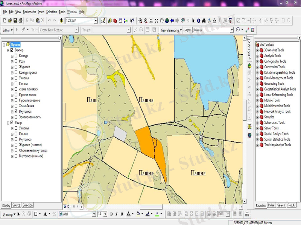301x225 pixels.
Task: Open the map scale dropdown
Action: [96, 21]
